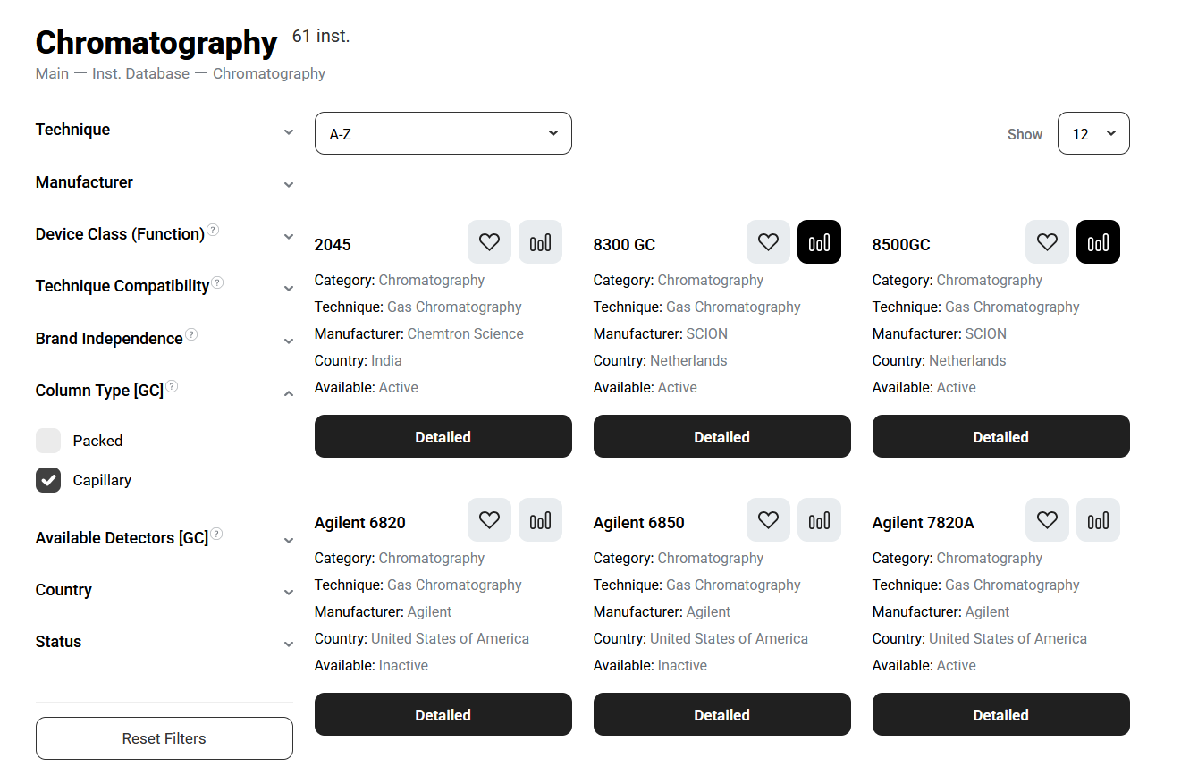The image size is (1181, 775).
Task: Go to Inst. Database breadcrumb
Action: click(x=140, y=73)
